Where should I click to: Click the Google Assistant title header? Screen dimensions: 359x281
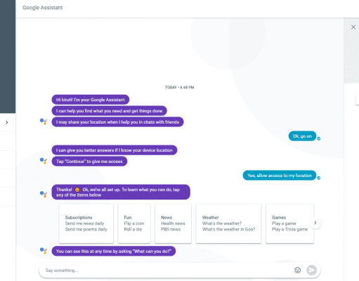point(43,8)
